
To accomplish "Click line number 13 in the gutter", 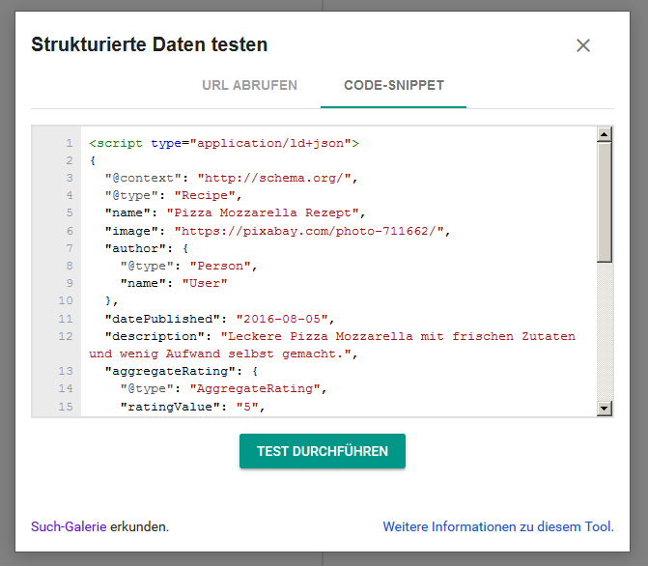I will point(66,371).
